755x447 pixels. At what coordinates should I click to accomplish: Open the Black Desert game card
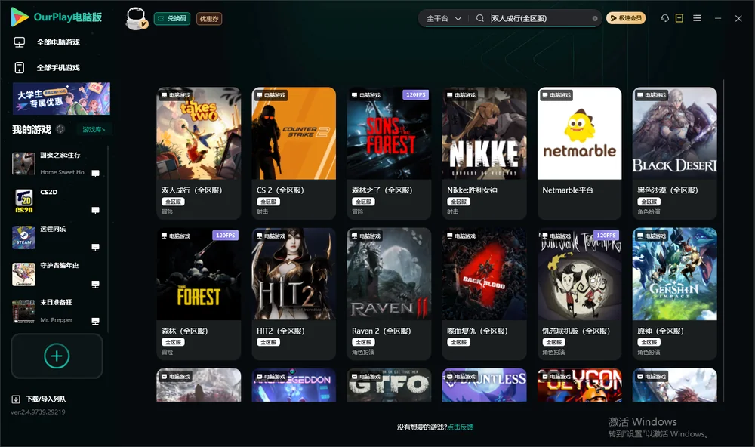pos(674,153)
